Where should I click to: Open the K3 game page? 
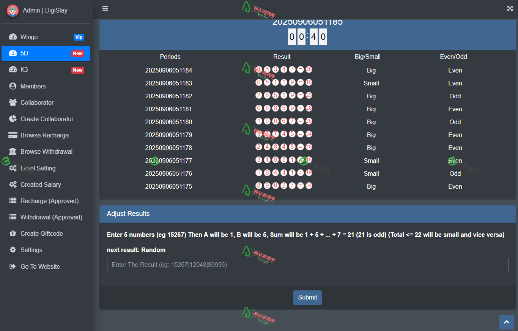[46, 70]
